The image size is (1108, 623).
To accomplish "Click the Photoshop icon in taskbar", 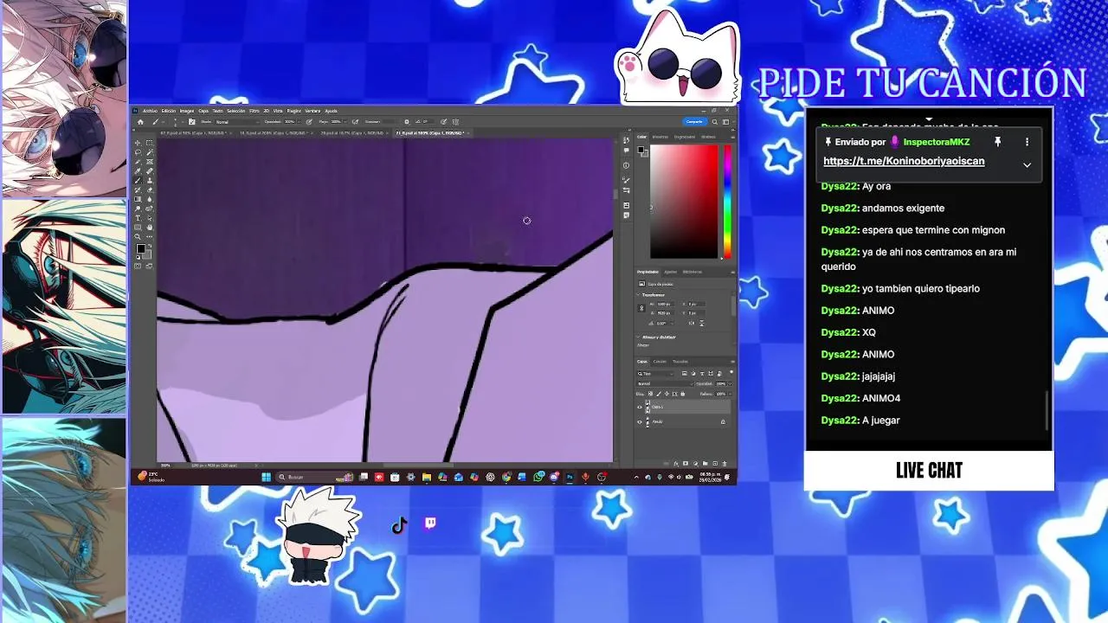I will [570, 477].
